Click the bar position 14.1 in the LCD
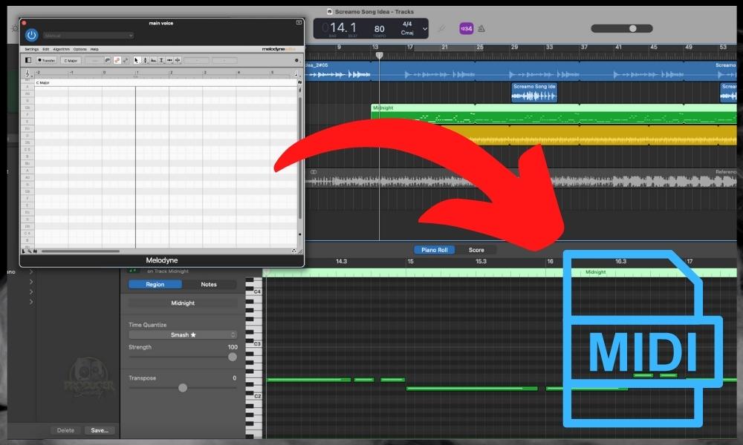The width and height of the screenshot is (743, 445). tap(343, 27)
